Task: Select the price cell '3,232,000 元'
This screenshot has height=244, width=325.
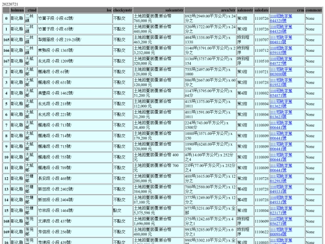Action: [158, 51]
